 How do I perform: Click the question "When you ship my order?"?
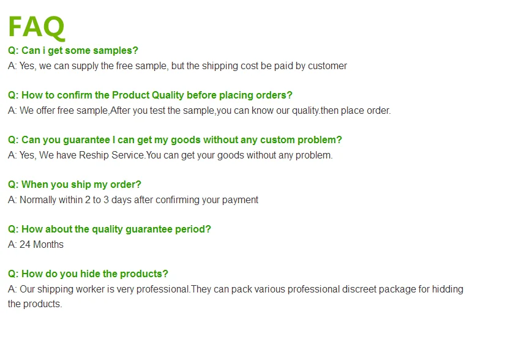(75, 185)
